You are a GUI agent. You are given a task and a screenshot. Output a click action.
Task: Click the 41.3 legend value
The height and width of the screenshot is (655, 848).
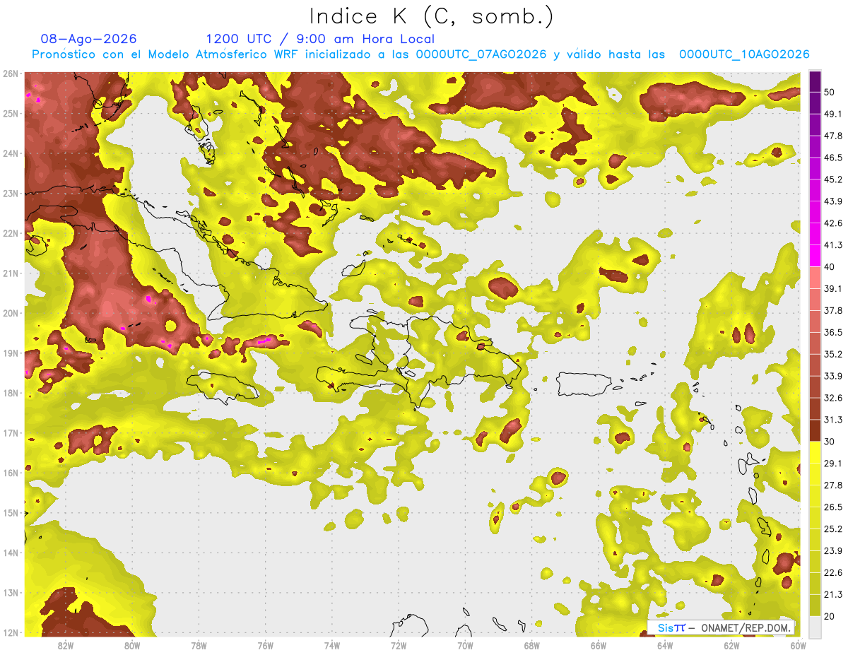pos(833,244)
